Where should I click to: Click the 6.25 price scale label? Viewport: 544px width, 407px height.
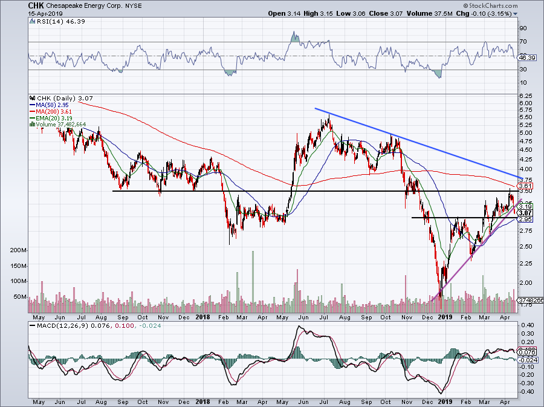(526, 96)
